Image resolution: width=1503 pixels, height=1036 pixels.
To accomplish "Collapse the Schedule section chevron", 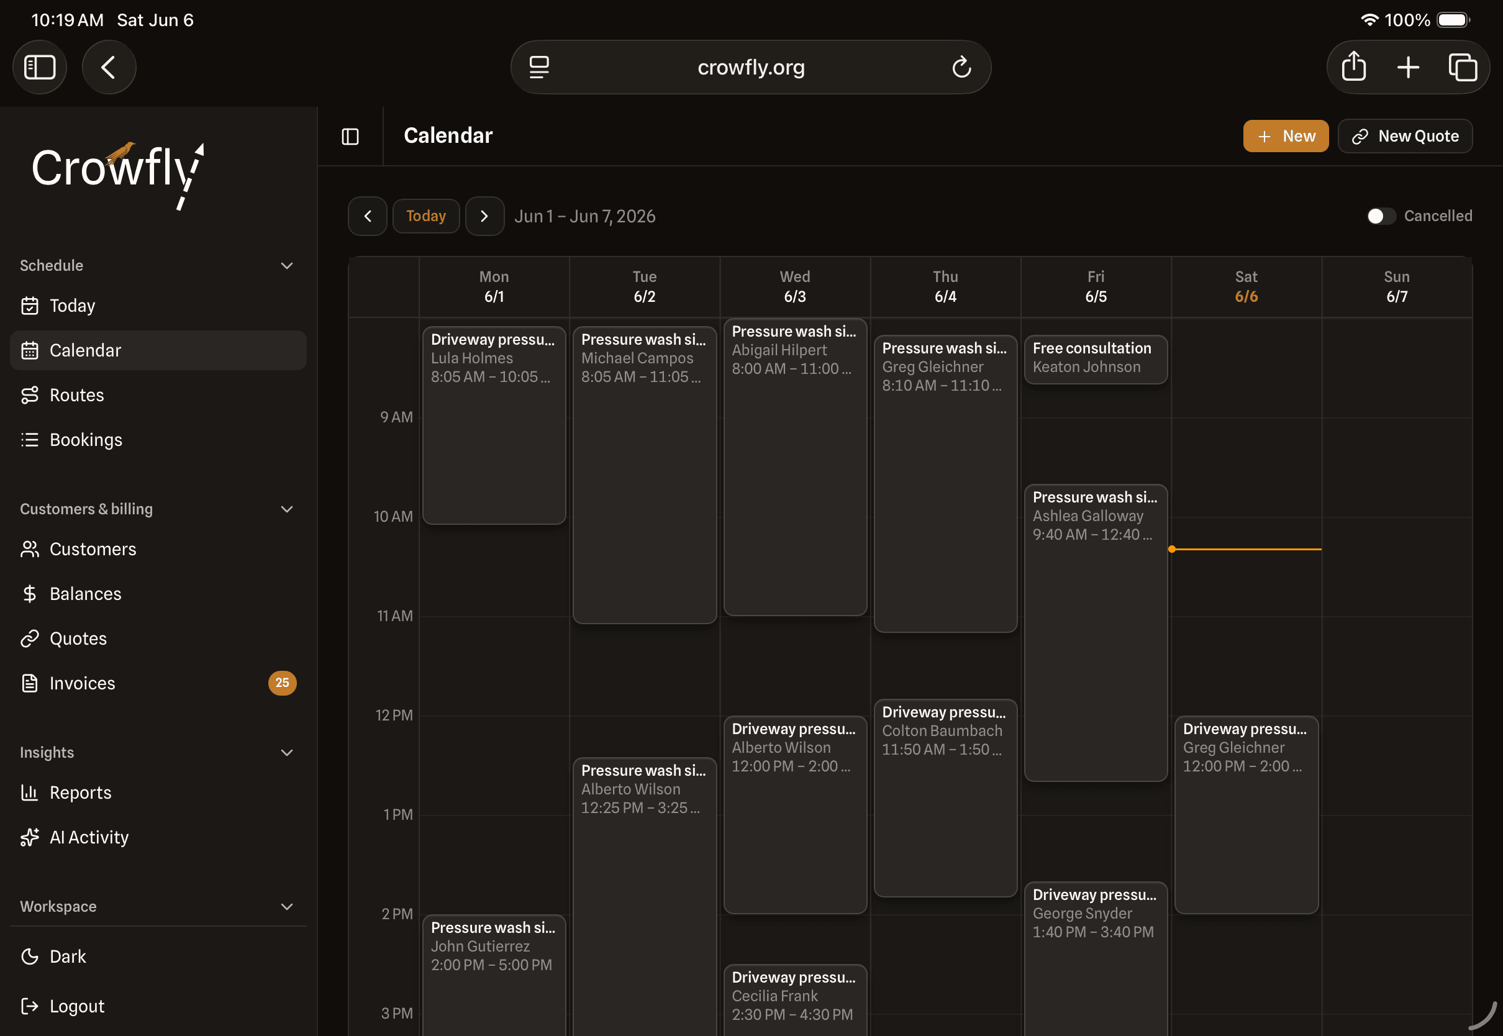I will click(287, 265).
